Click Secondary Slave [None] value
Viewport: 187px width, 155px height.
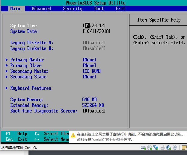pyautogui.click(x=89, y=77)
